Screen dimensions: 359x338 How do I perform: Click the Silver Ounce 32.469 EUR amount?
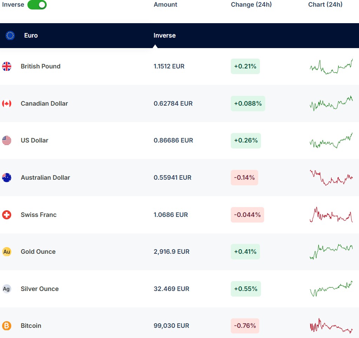(171, 289)
